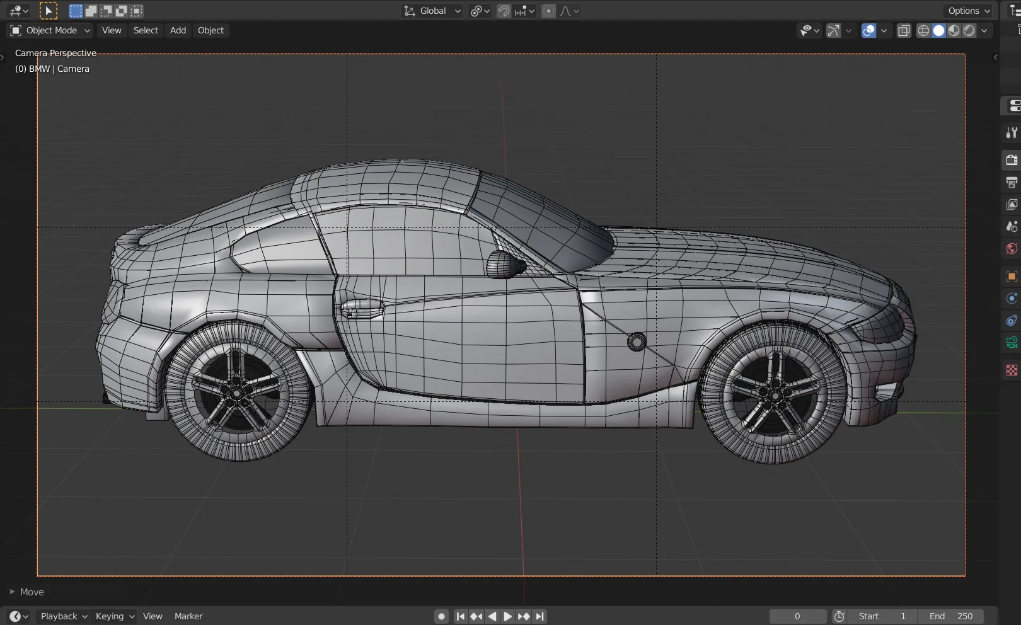Open the Texture Properties checkerboard icon
Image resolution: width=1021 pixels, height=625 pixels.
[1011, 369]
